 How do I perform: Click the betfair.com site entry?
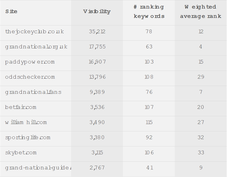click(21, 107)
